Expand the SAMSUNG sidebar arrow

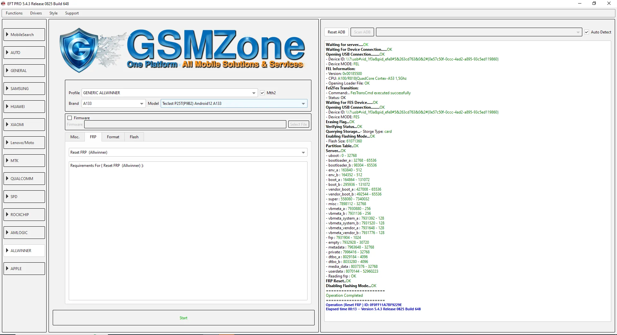(7, 88)
